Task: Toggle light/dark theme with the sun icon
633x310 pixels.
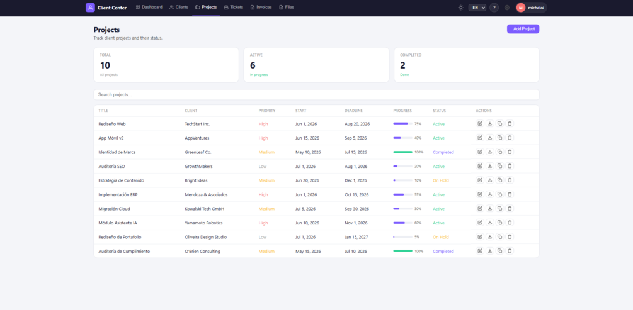Action: pos(460,8)
